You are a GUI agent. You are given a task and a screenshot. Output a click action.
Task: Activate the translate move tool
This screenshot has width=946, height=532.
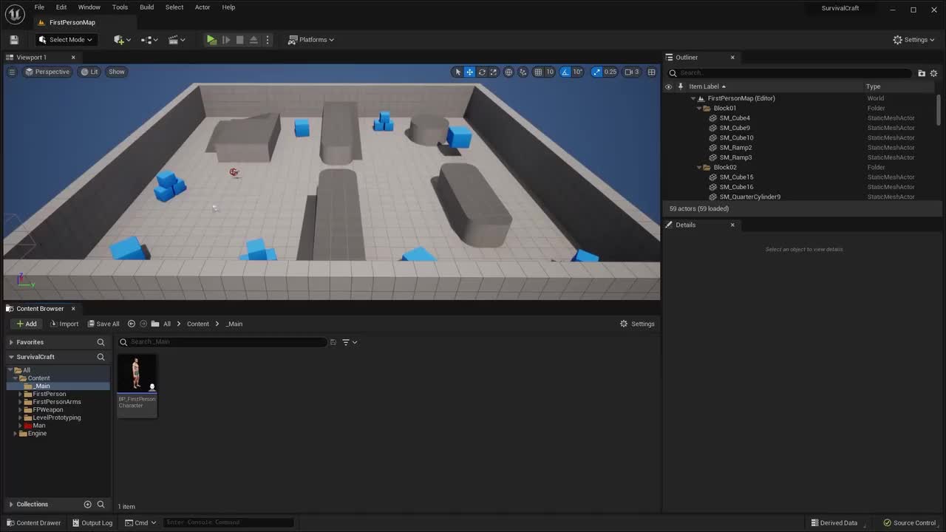tap(469, 72)
